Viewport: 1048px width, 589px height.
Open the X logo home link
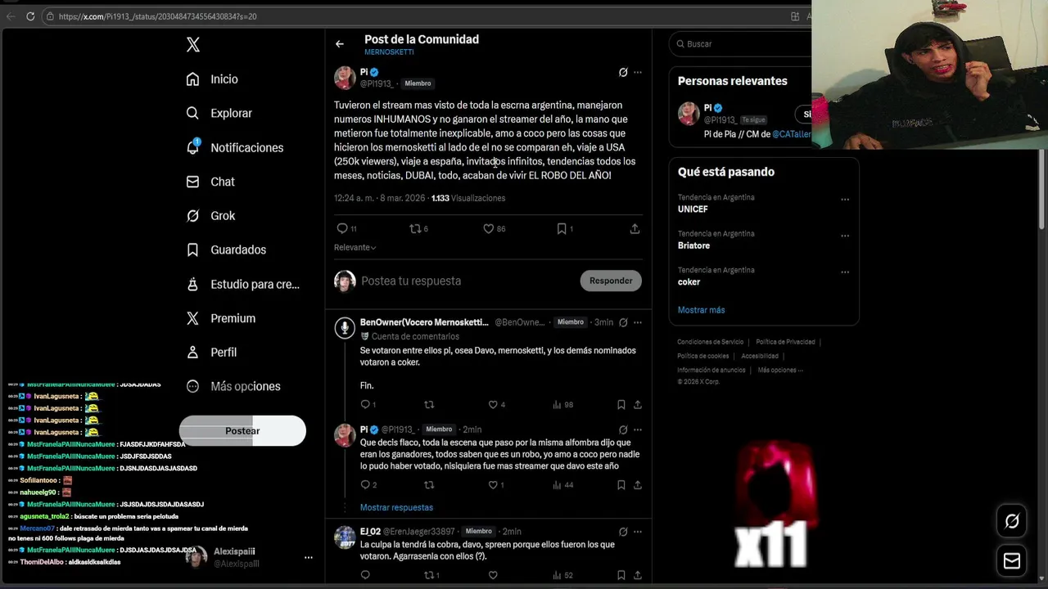(x=193, y=45)
